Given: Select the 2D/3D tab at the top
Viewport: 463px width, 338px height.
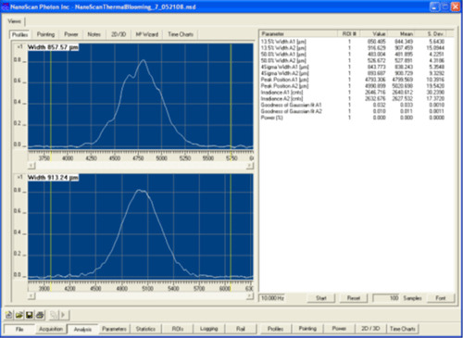Looking at the screenshot, I should (119, 34).
